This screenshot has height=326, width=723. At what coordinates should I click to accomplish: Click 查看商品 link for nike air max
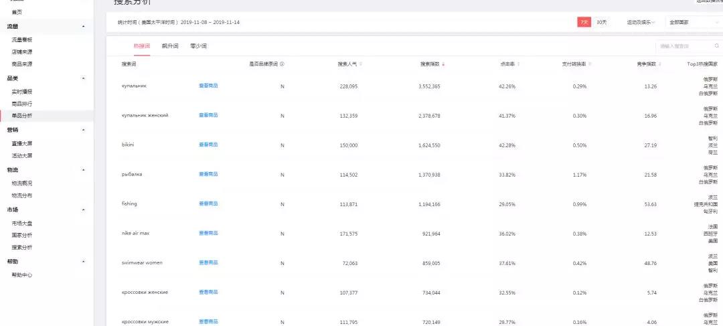pyautogui.click(x=208, y=233)
